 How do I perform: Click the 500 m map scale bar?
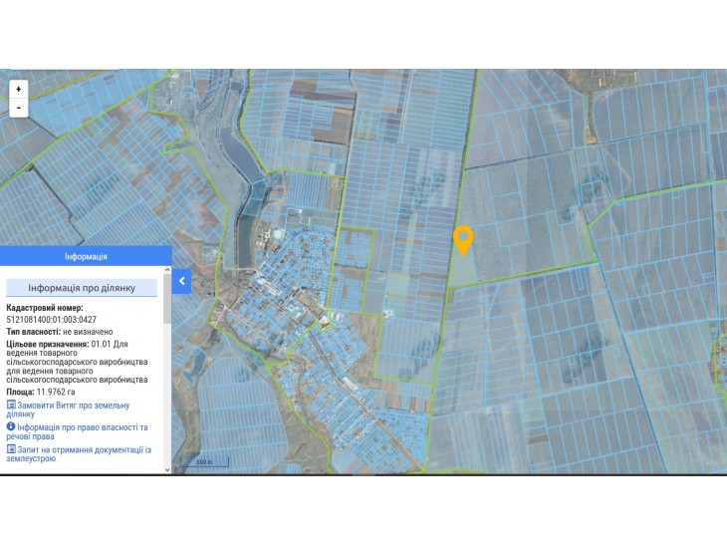click(x=204, y=462)
